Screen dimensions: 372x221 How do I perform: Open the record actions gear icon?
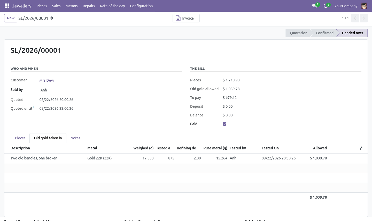tap(52, 18)
